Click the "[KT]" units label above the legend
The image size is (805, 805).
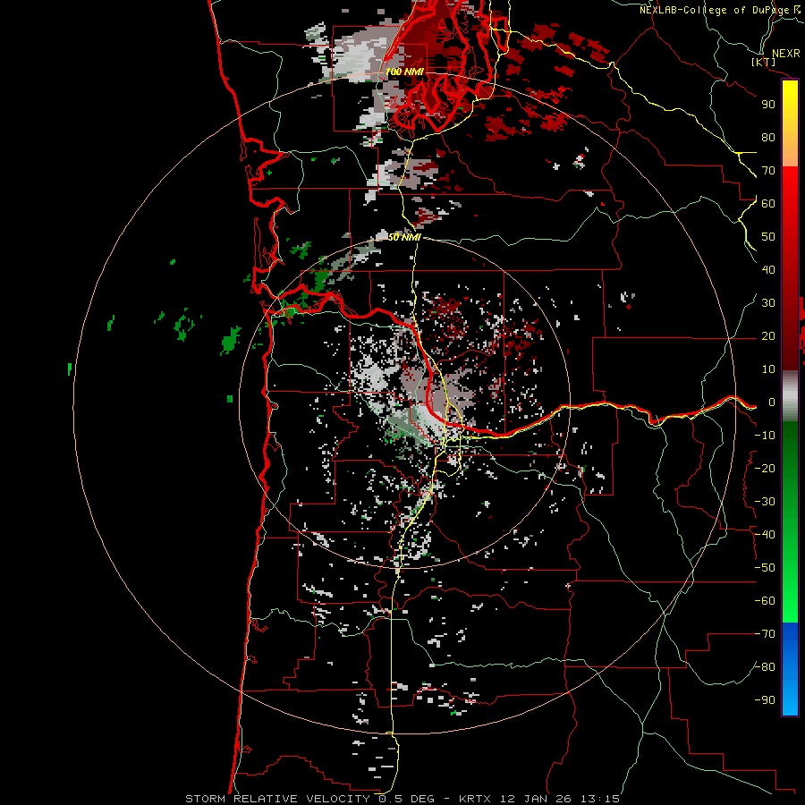click(x=764, y=62)
